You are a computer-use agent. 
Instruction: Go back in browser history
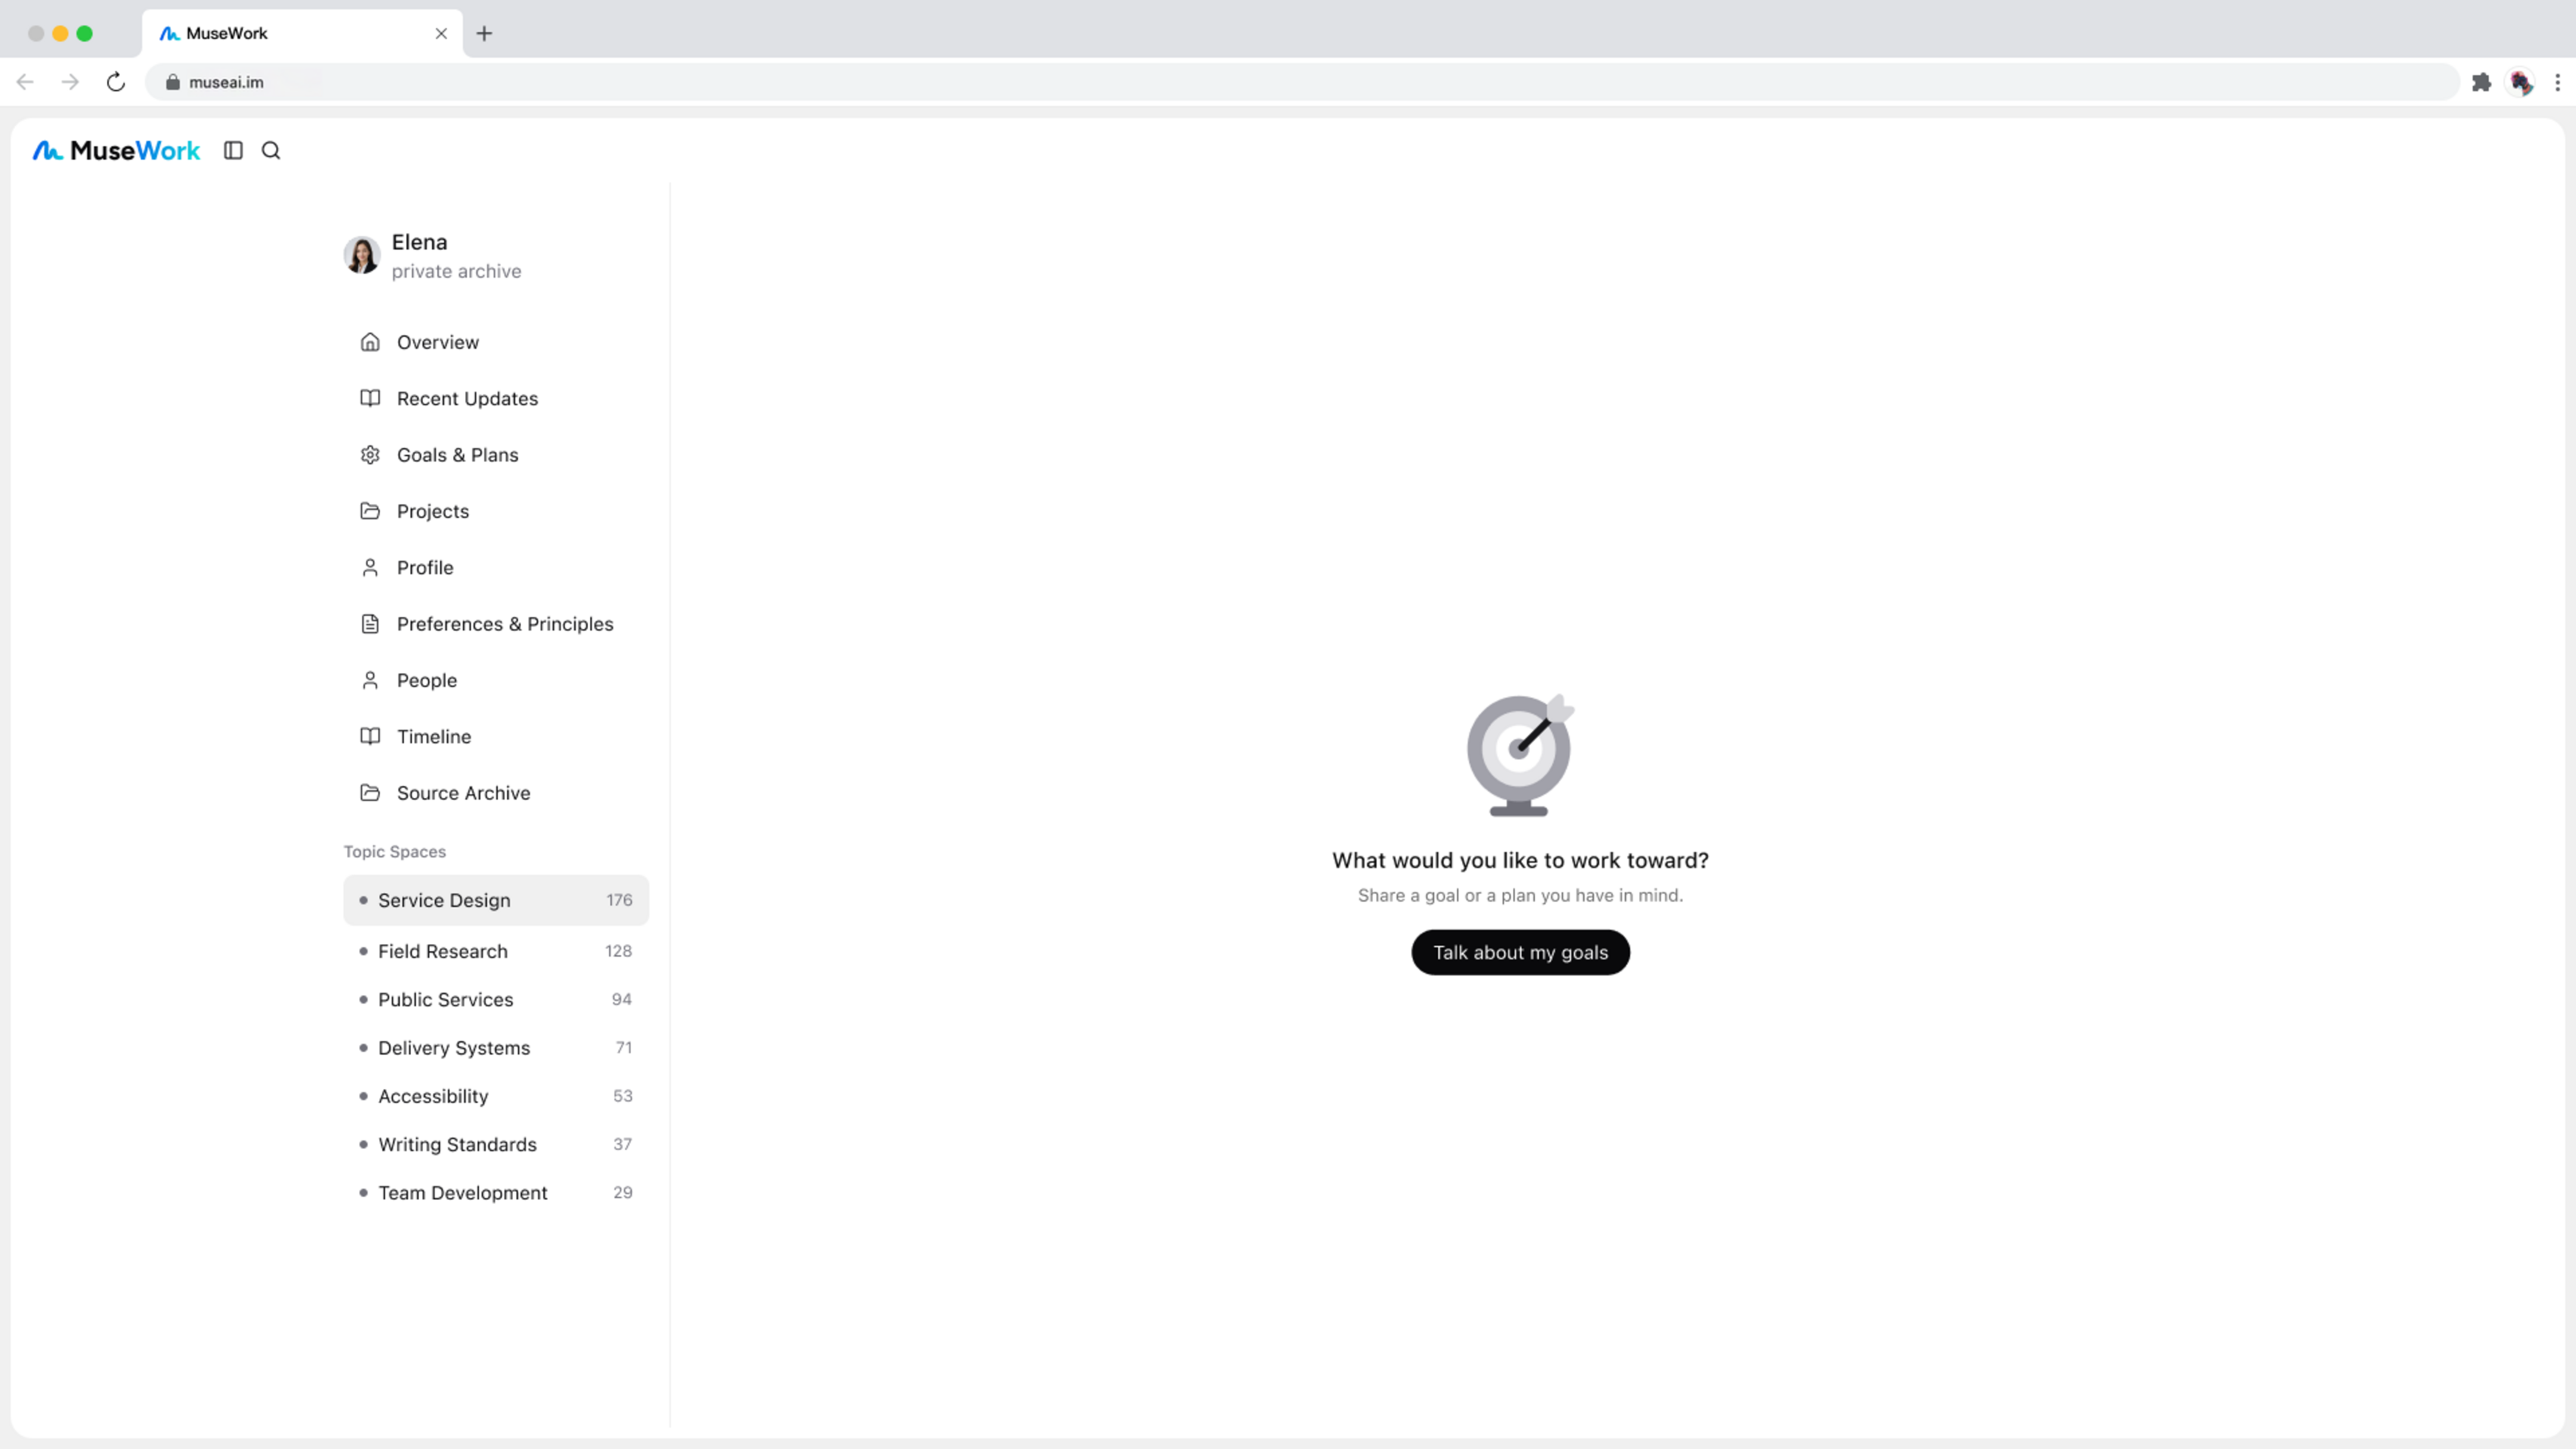pos(26,82)
